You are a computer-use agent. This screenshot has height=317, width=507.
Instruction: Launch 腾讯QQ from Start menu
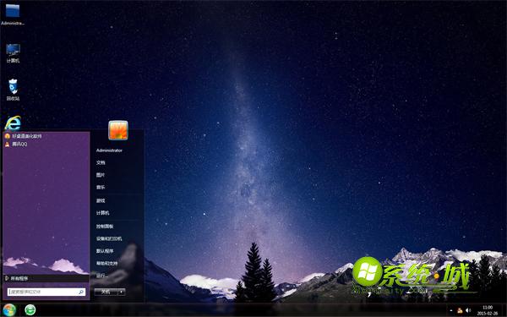[x=16, y=144]
